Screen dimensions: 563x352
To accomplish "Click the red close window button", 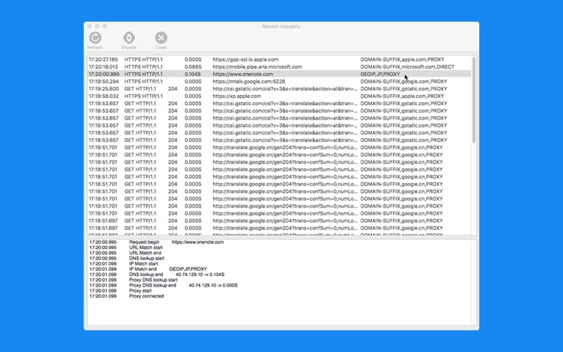I will (89, 26).
